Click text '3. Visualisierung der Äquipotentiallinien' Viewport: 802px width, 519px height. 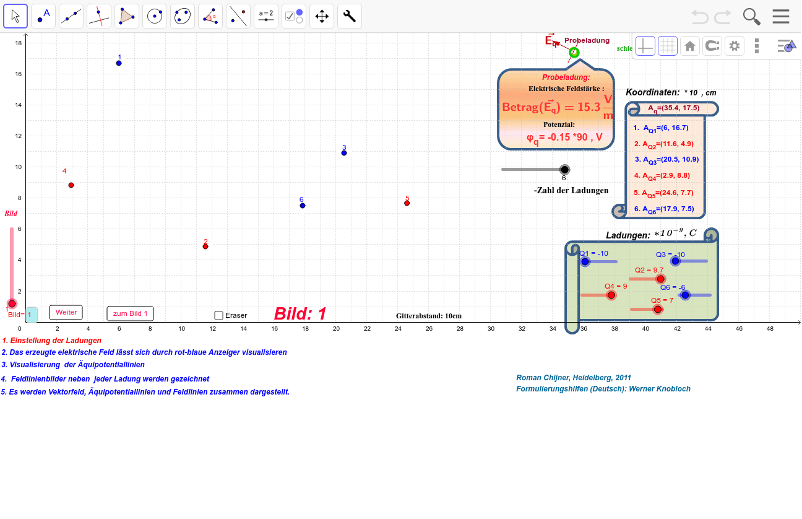73,365
